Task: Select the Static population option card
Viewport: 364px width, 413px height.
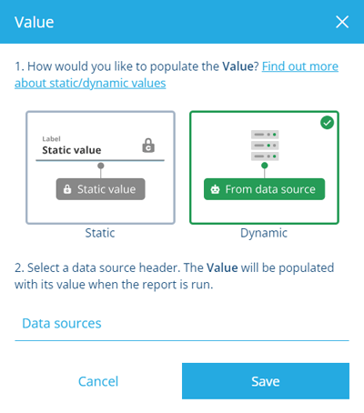Action: coord(100,167)
